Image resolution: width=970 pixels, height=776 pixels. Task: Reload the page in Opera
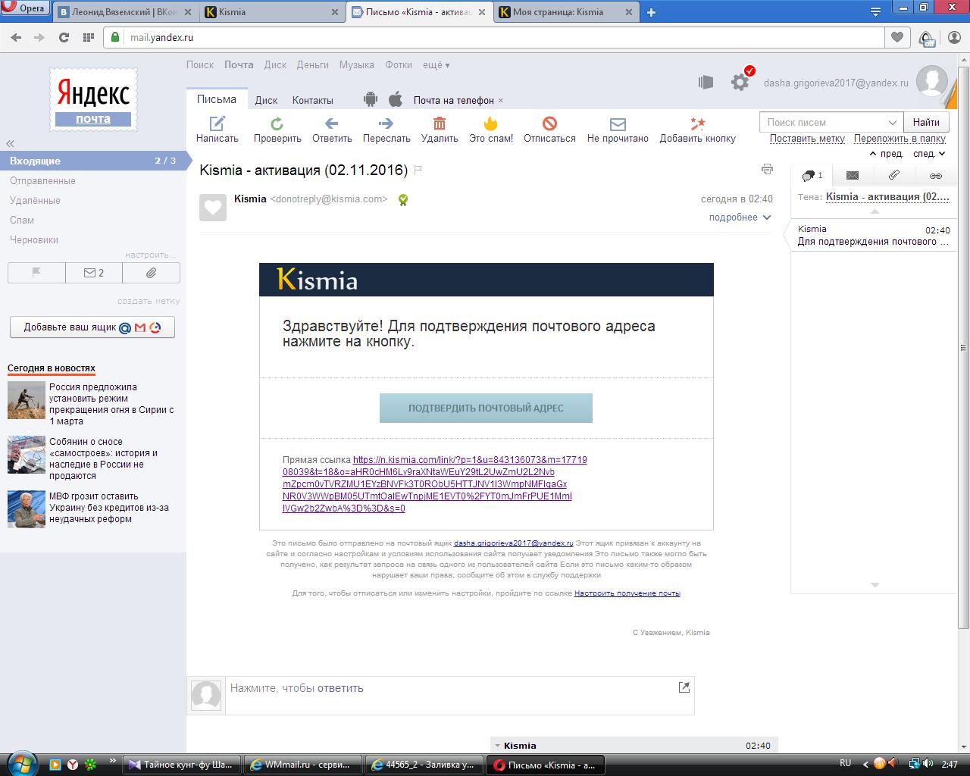[64, 37]
